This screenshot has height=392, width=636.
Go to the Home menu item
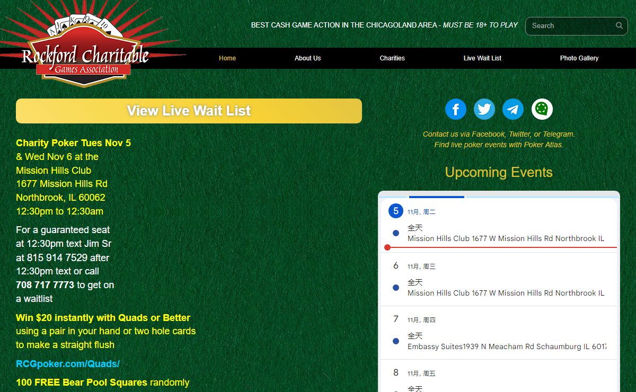(x=227, y=58)
